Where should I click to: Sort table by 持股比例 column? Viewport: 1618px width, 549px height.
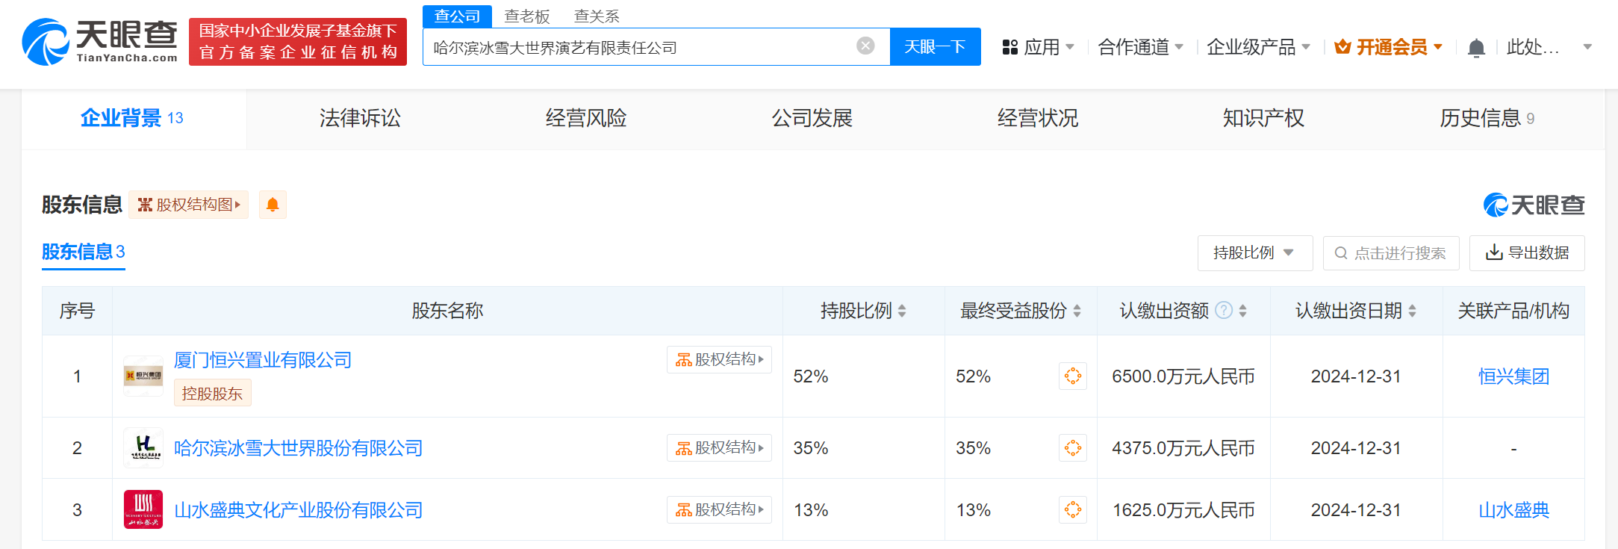[902, 311]
